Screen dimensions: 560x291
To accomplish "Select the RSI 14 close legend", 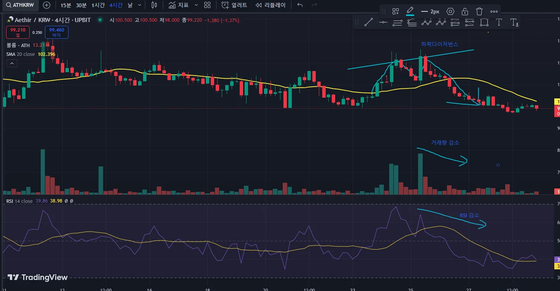I will tap(20, 201).
